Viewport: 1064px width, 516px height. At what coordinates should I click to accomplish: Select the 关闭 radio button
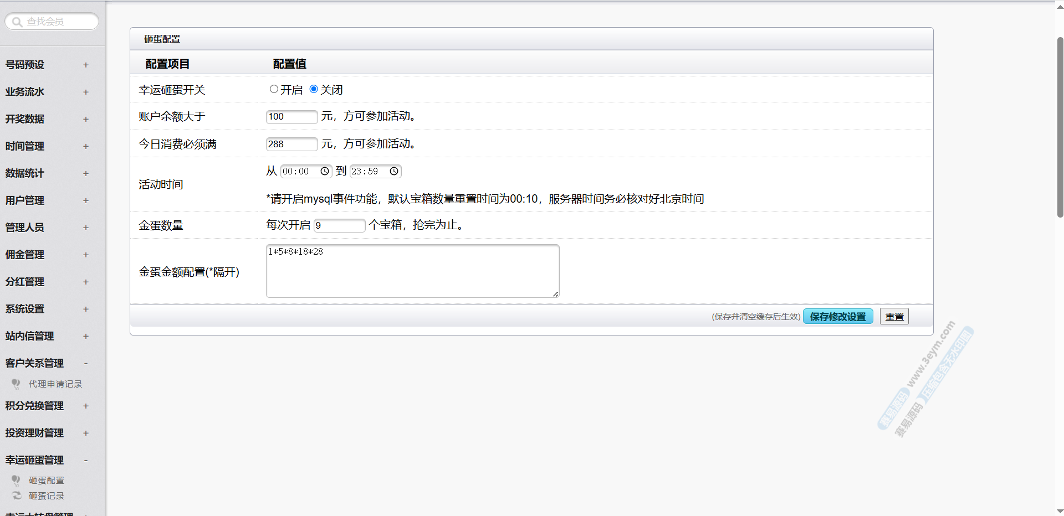(314, 89)
